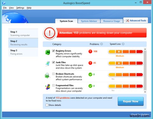Uncheck the Registry Errors checkbox

[x=54, y=51]
